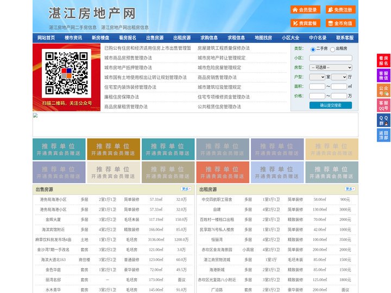Viewport: 391px width, 293px height.
Task: Click the maximum 价格 input field
Action: click(339, 96)
